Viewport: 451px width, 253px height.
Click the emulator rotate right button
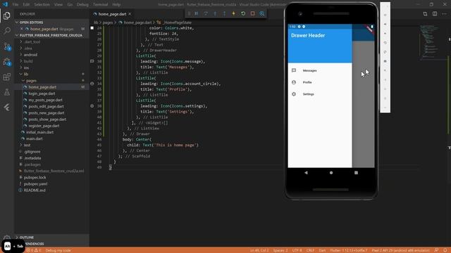point(385,52)
